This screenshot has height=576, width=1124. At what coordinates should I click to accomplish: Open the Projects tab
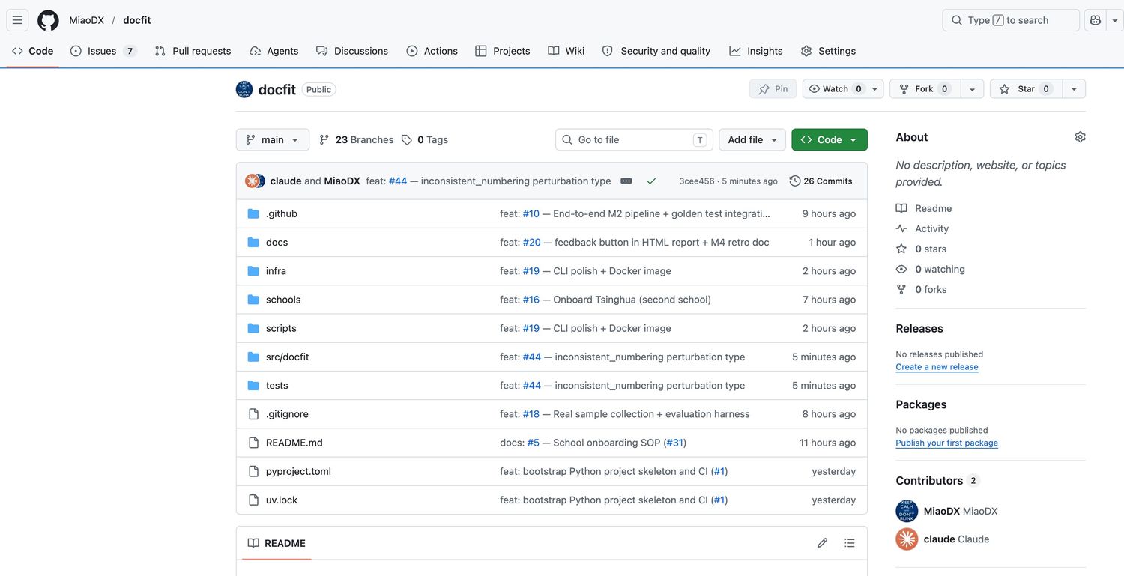pos(503,51)
